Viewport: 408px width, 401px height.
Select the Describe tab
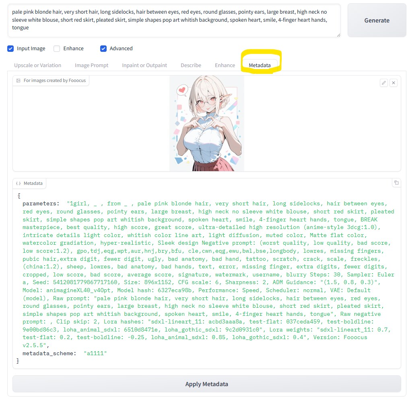coord(191,65)
